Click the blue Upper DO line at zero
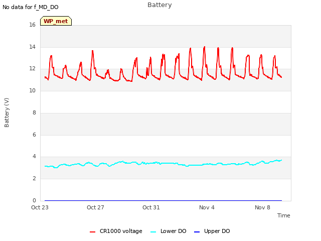321x241 pixels. 163,200
